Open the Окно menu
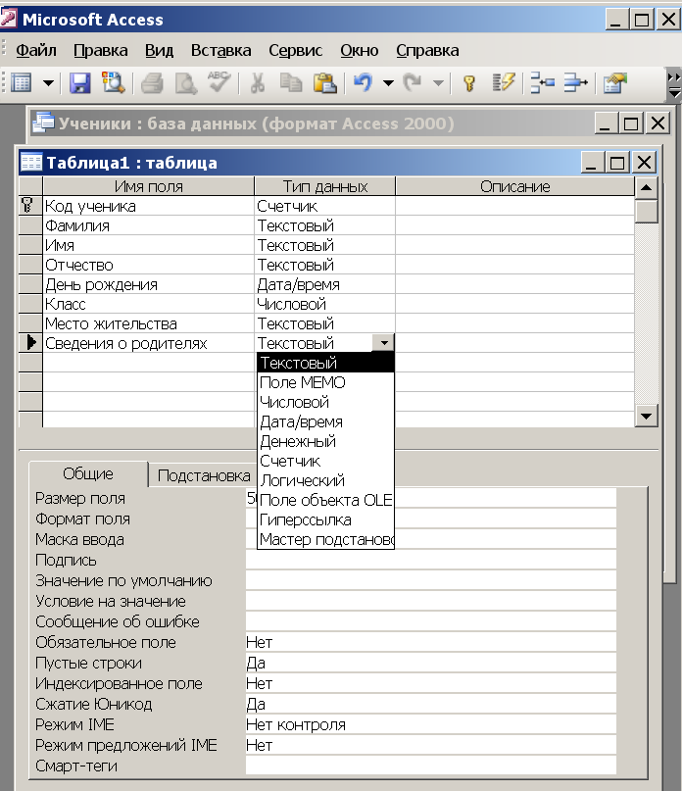Viewport: 682px width, 791px height. [360, 50]
